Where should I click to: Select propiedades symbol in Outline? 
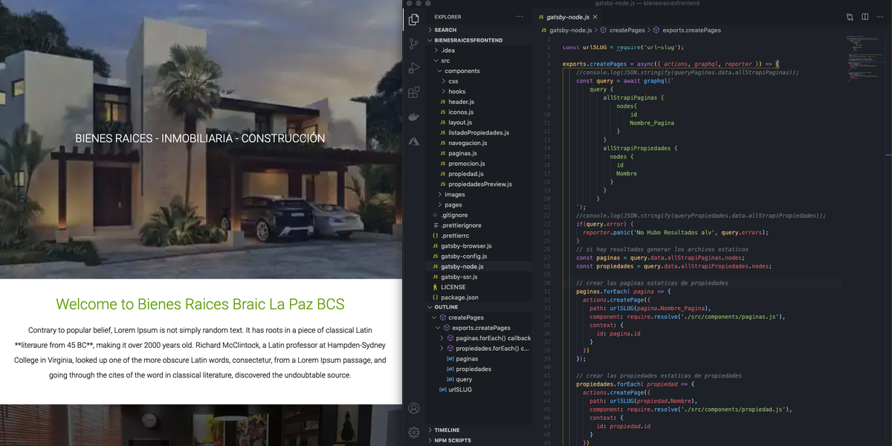click(x=480, y=369)
